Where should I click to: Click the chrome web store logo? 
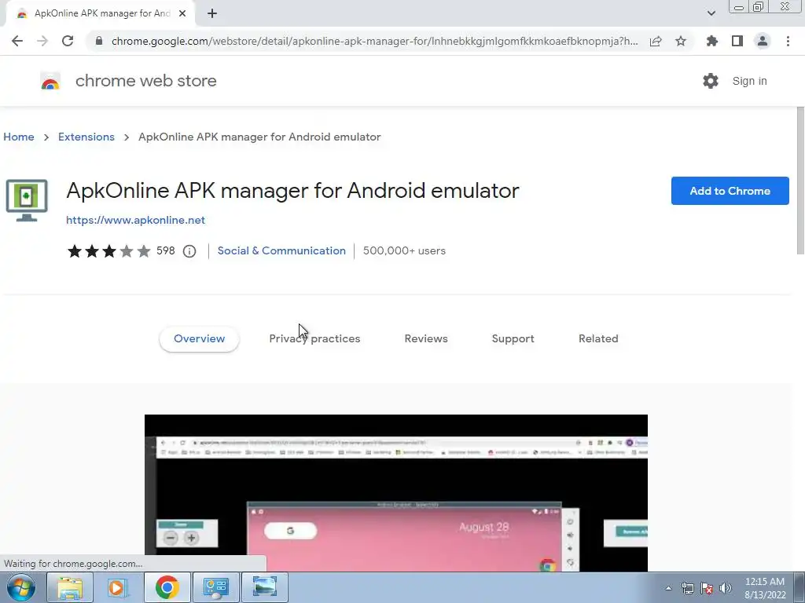[50, 81]
